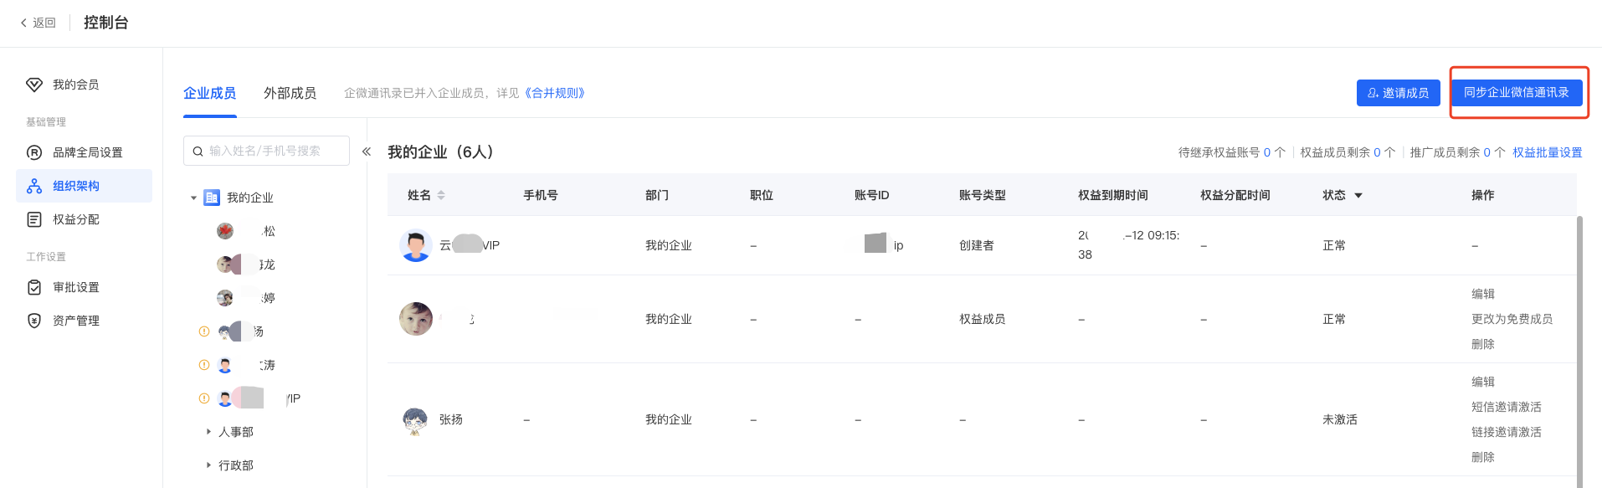Open the 状态 column filter dropdown

(1358, 195)
